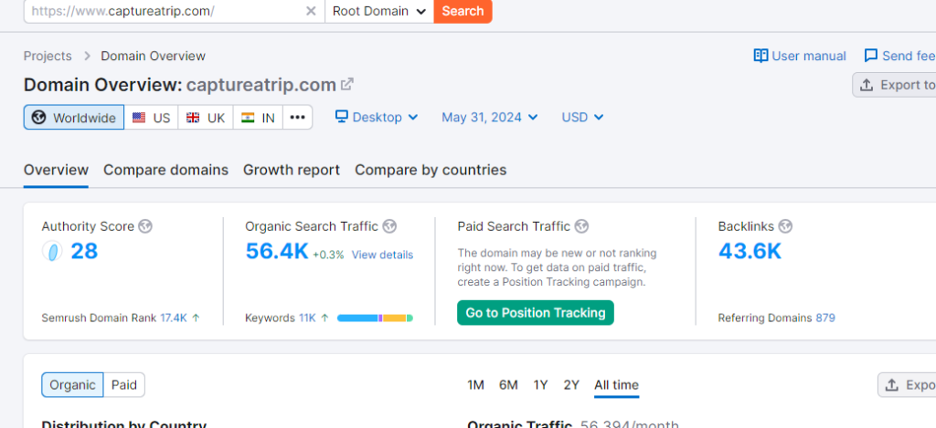
Task: Switch to the Compare domains tab
Action: click(x=166, y=170)
